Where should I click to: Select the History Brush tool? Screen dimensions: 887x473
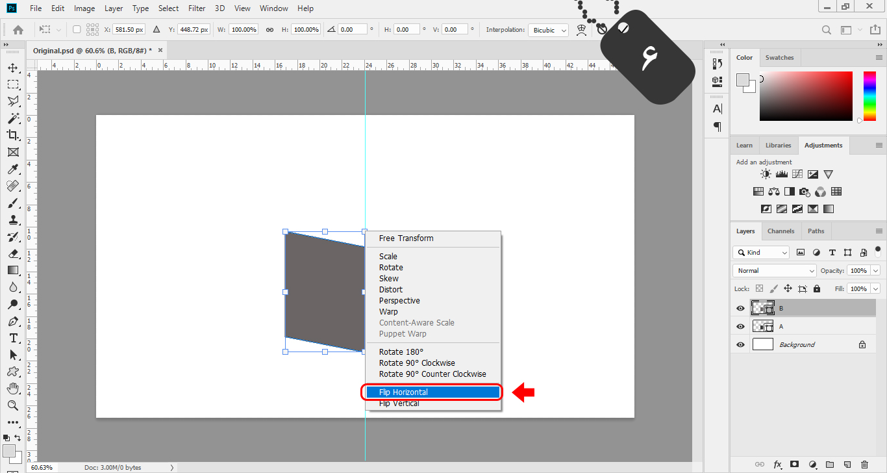pyautogui.click(x=13, y=236)
